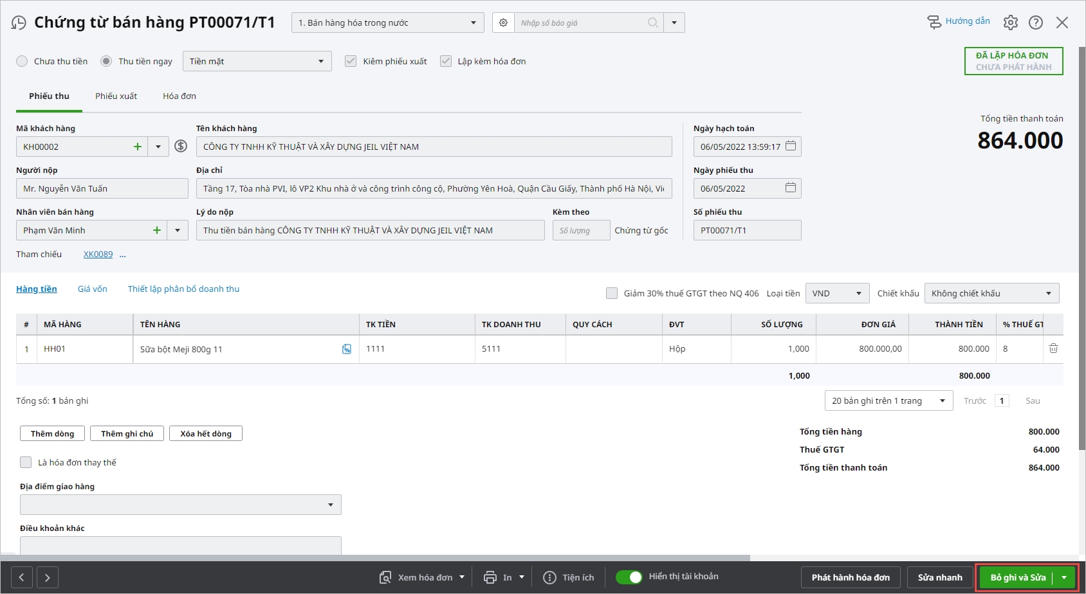Click the Phát hành hóa đơn button
1086x594 pixels.
(851, 577)
